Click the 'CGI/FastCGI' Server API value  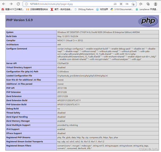[x=63, y=63]
